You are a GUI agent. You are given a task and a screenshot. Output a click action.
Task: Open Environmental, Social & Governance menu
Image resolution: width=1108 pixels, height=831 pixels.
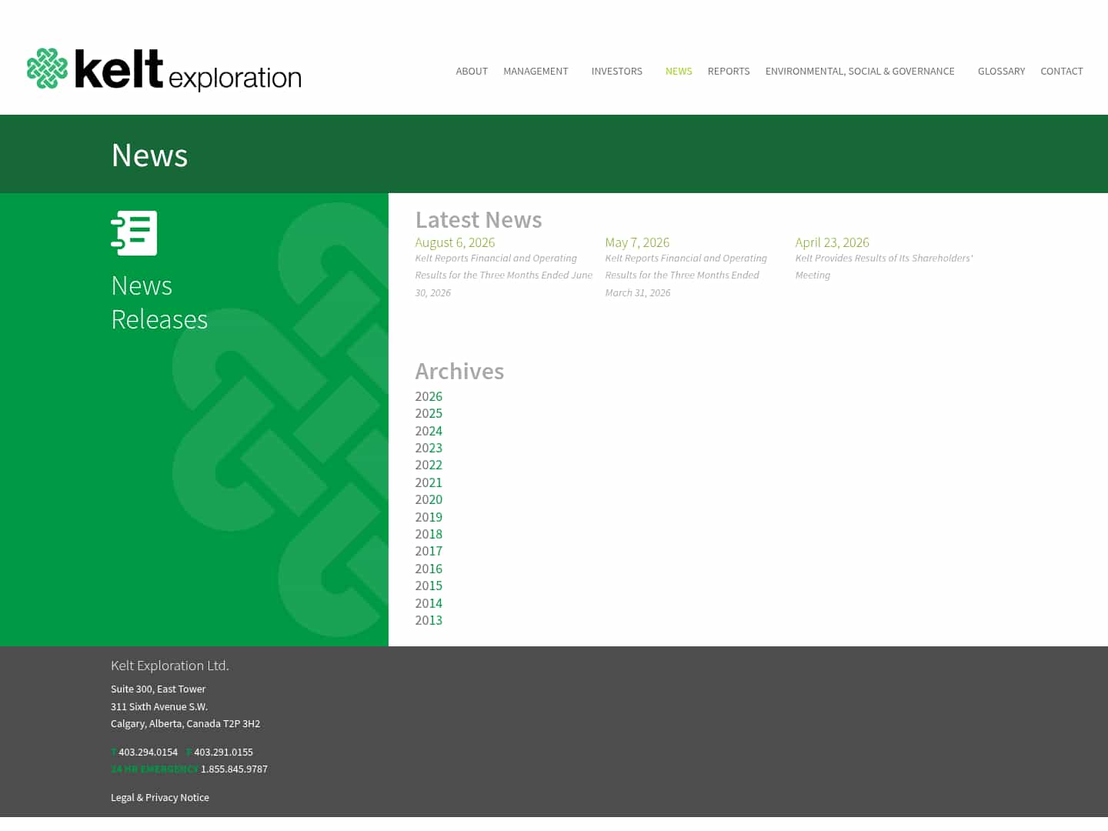[x=859, y=71]
